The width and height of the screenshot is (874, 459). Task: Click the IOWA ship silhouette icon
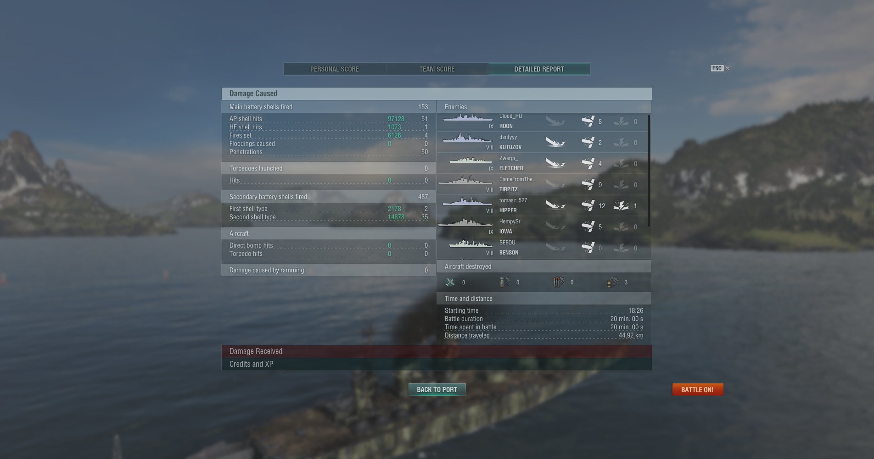pos(465,222)
